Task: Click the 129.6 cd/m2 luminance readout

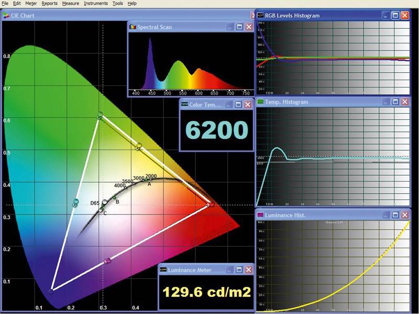Action: pos(206,292)
